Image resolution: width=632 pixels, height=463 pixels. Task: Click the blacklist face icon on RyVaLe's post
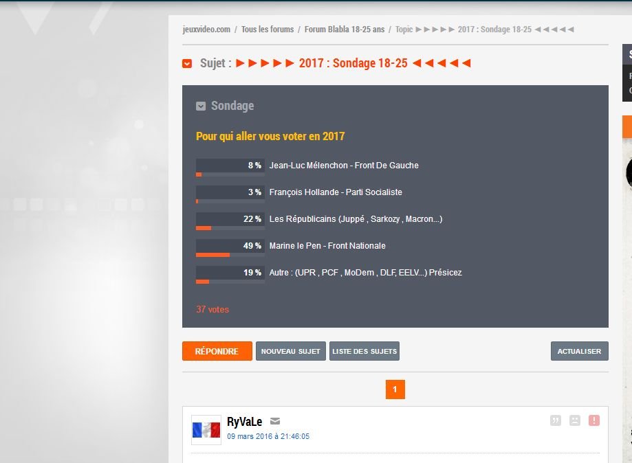coord(575,420)
